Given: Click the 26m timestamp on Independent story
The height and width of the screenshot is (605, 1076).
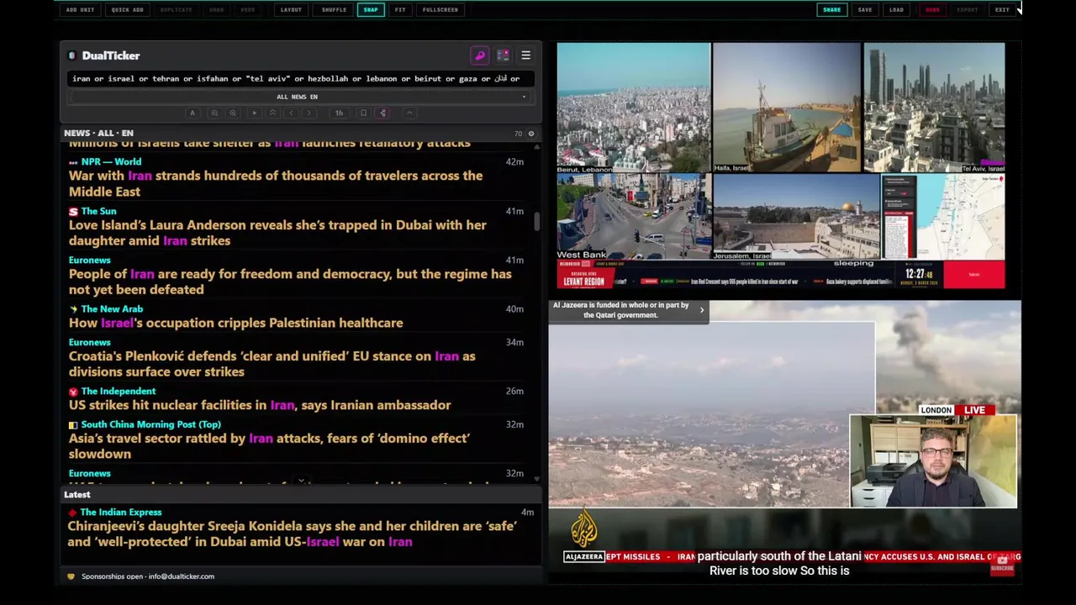Looking at the screenshot, I should (515, 392).
